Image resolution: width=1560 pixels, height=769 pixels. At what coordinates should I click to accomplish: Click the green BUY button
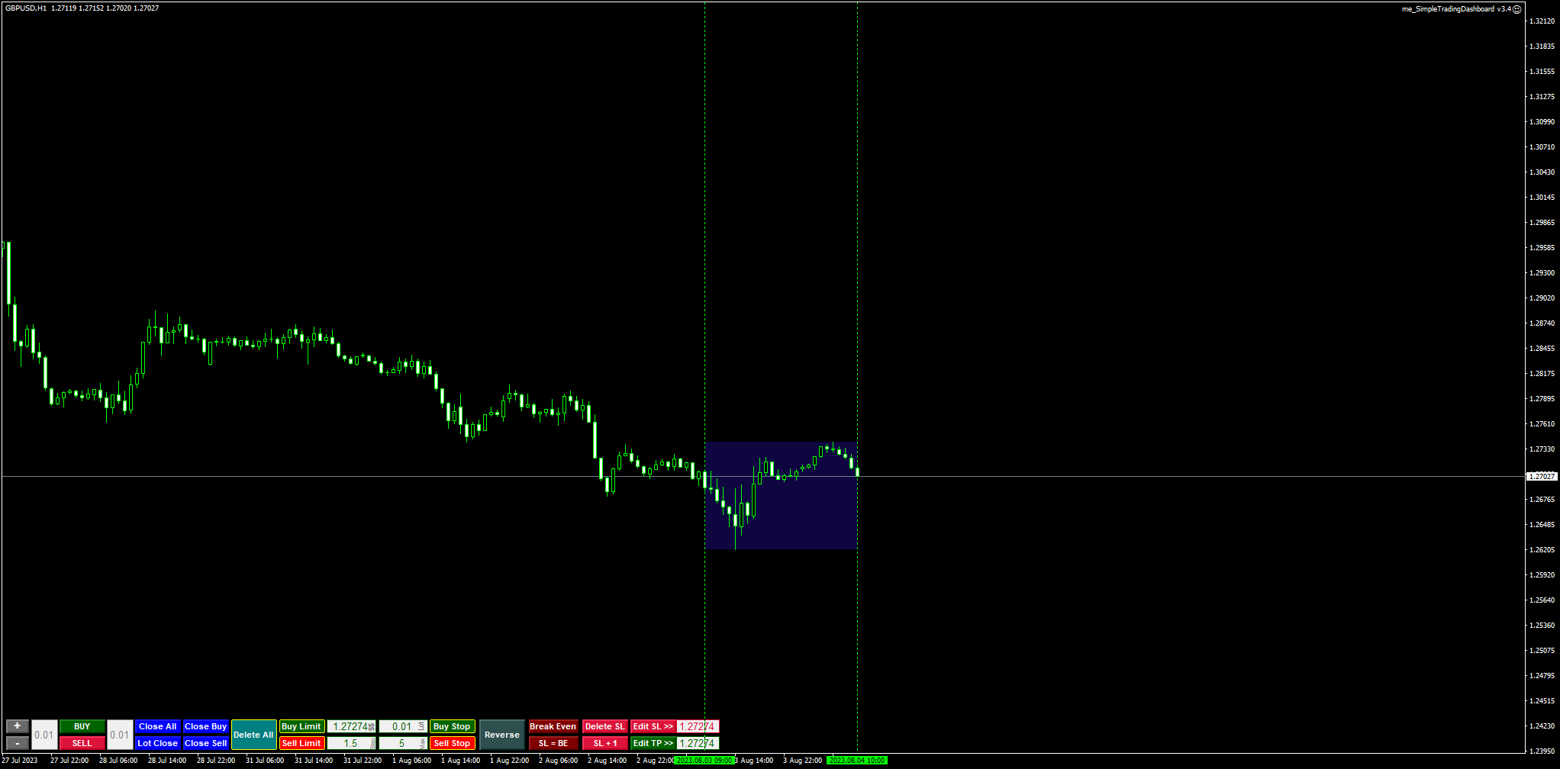click(x=82, y=726)
